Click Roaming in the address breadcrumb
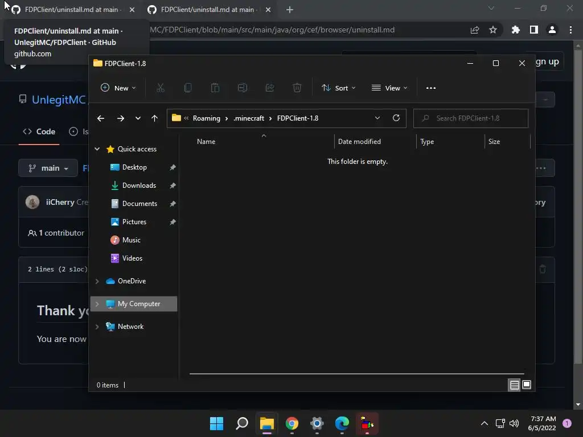 206,118
